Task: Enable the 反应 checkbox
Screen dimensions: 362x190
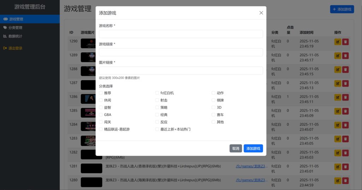Action: [157, 122]
